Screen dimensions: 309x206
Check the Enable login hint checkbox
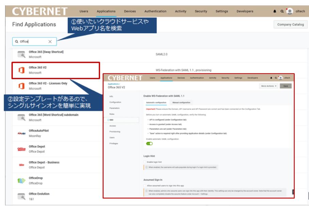[x=145, y=162]
